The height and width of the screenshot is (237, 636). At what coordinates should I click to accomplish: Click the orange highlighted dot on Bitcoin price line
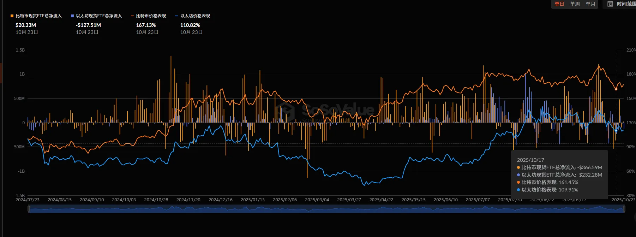point(616,89)
